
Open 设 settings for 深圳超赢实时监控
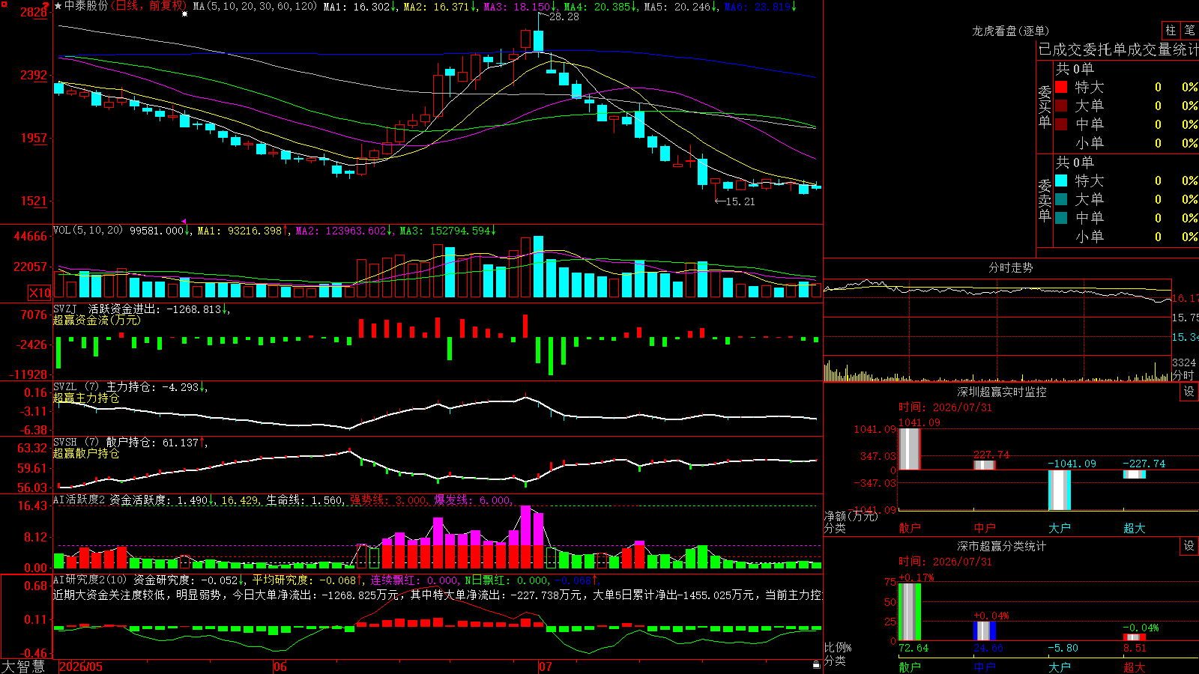[x=1189, y=392]
